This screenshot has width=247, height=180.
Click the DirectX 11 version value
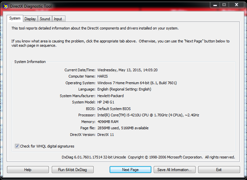point(106,135)
